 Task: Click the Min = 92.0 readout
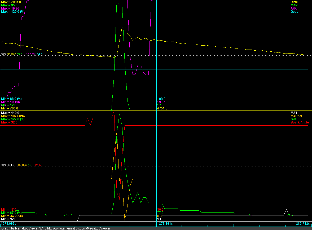9,219
